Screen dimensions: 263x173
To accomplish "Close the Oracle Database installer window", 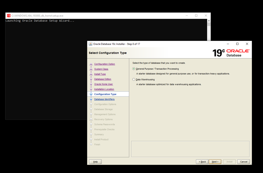I will pos(247,44).
